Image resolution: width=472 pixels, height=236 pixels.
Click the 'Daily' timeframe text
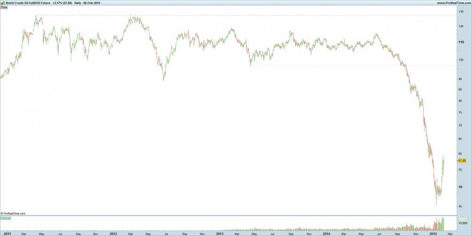click(x=77, y=3)
